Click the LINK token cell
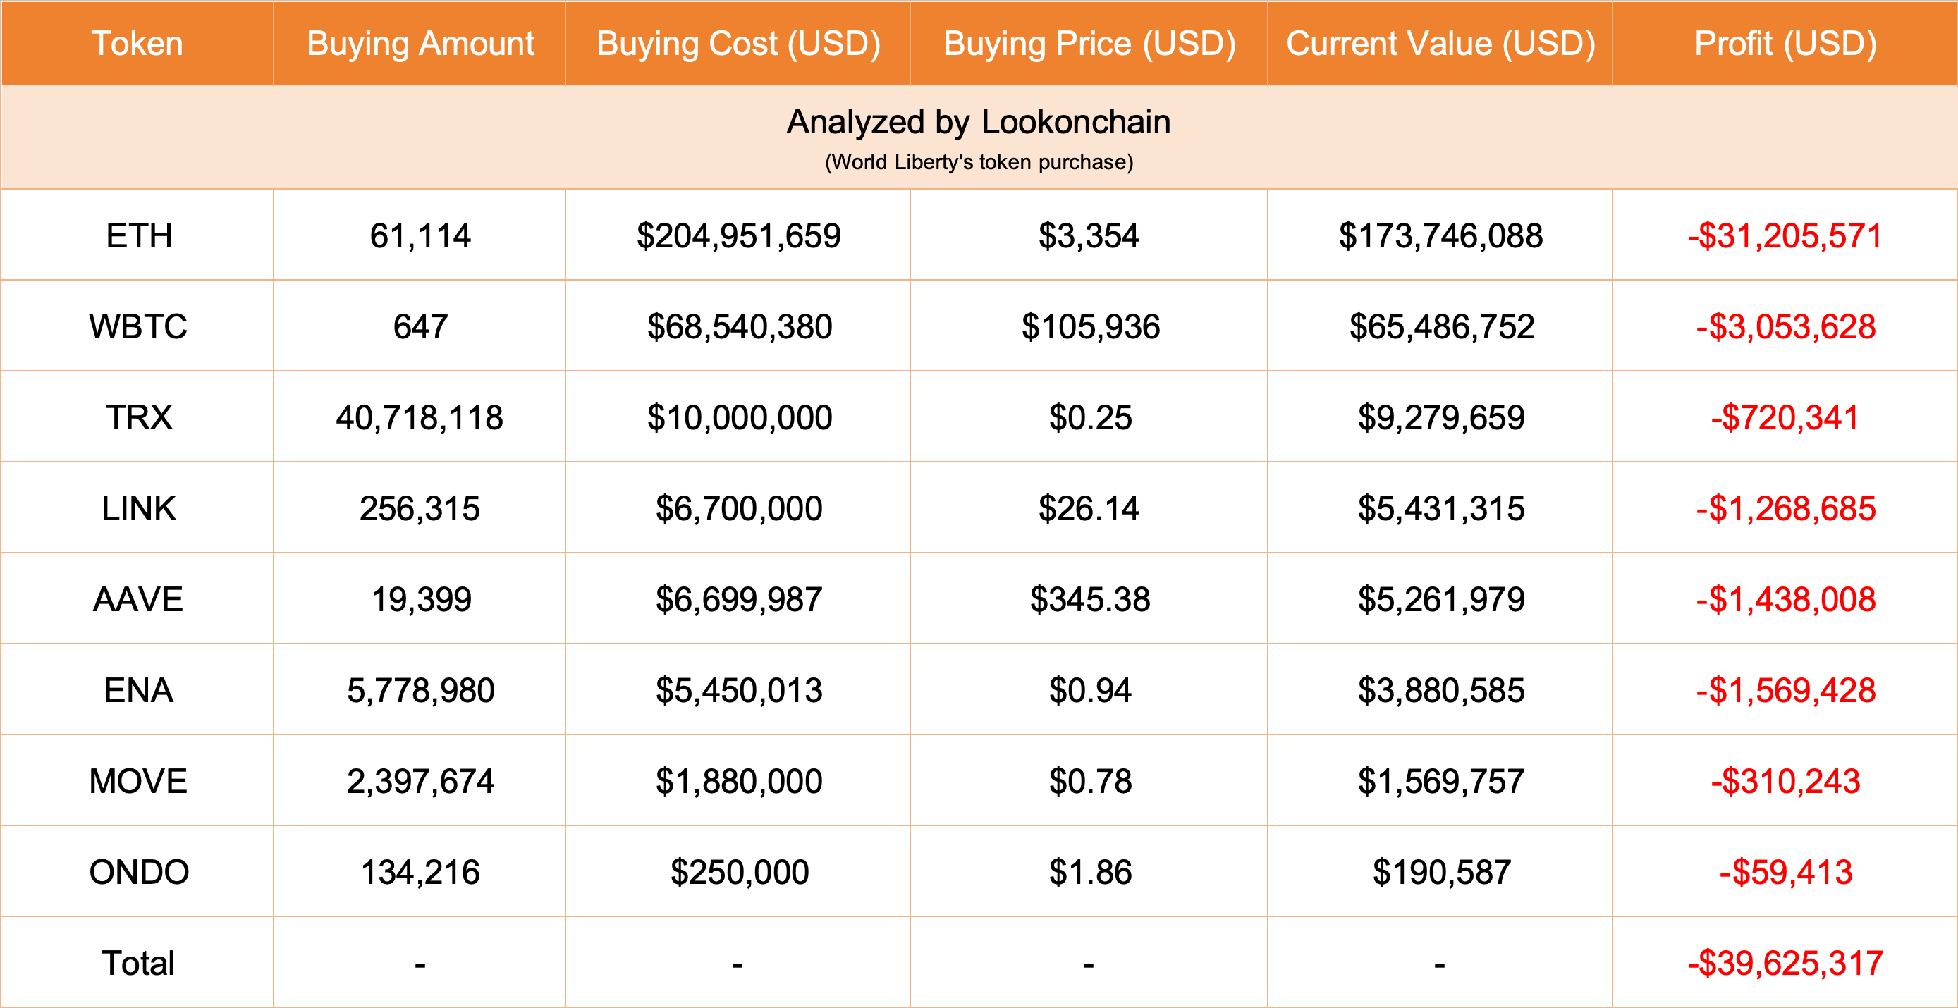 138,508
